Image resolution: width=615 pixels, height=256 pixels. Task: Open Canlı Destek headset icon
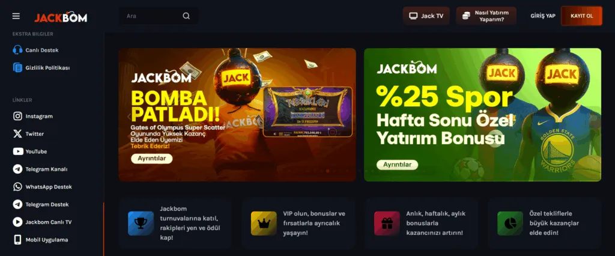[17, 50]
